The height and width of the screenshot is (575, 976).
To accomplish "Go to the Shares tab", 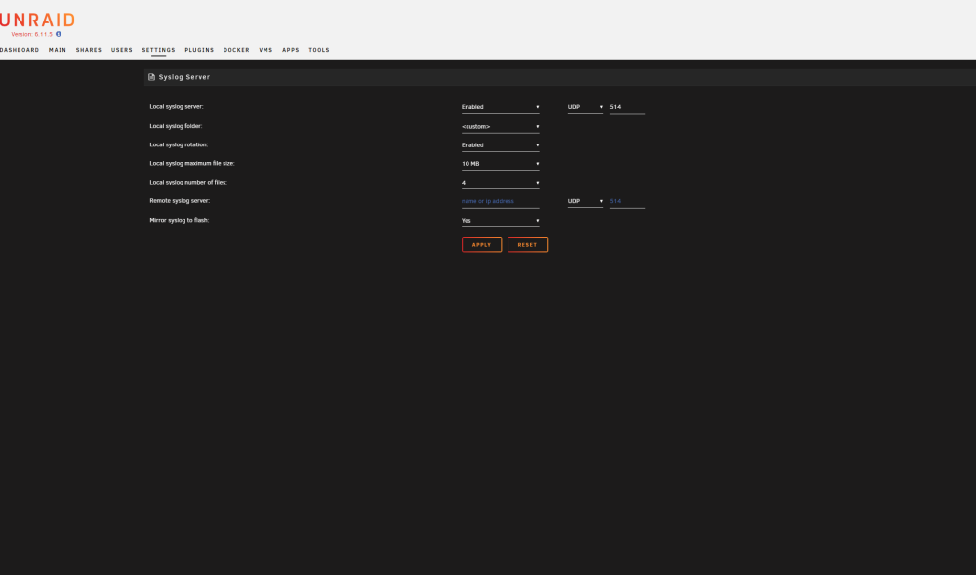I will tap(89, 50).
